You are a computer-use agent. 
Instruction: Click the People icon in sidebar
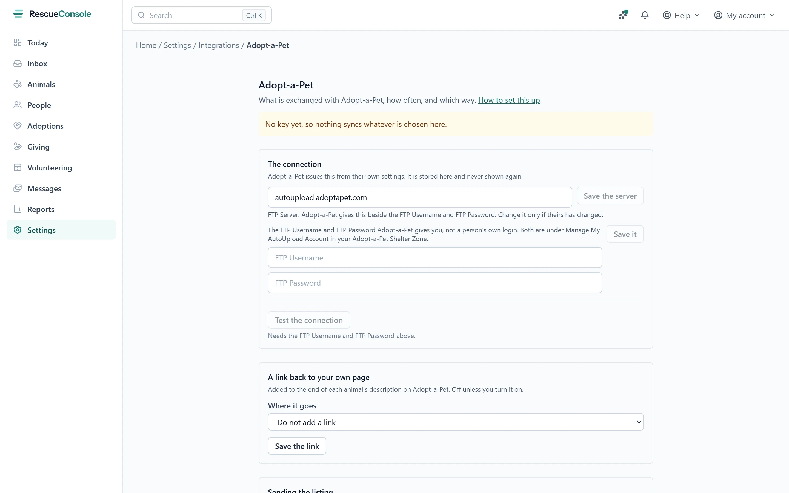(x=18, y=105)
